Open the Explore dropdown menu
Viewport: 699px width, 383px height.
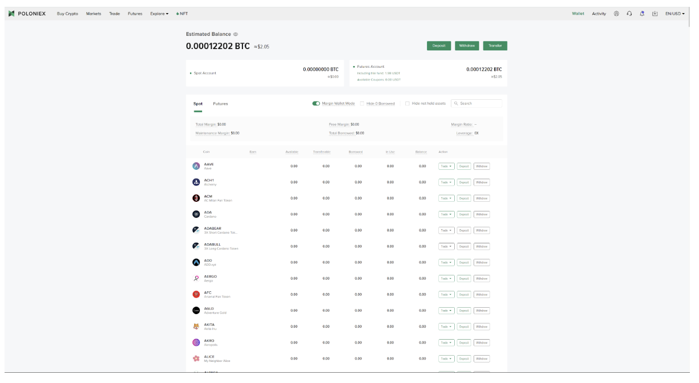[x=159, y=14]
